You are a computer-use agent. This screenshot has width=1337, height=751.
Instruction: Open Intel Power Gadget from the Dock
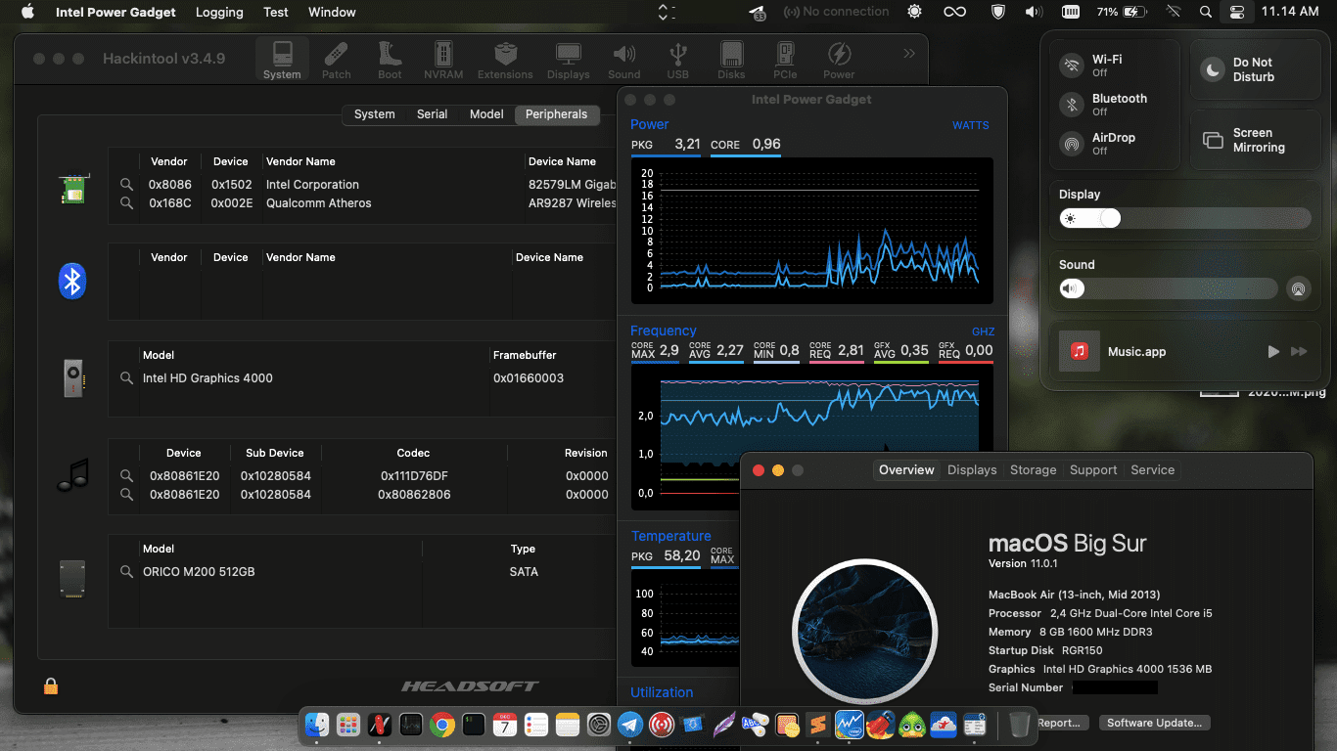click(x=850, y=725)
